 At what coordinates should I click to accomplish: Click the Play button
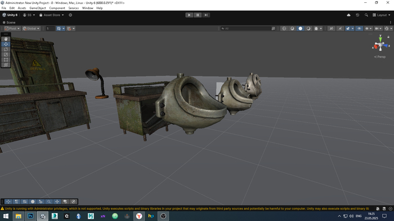189,15
